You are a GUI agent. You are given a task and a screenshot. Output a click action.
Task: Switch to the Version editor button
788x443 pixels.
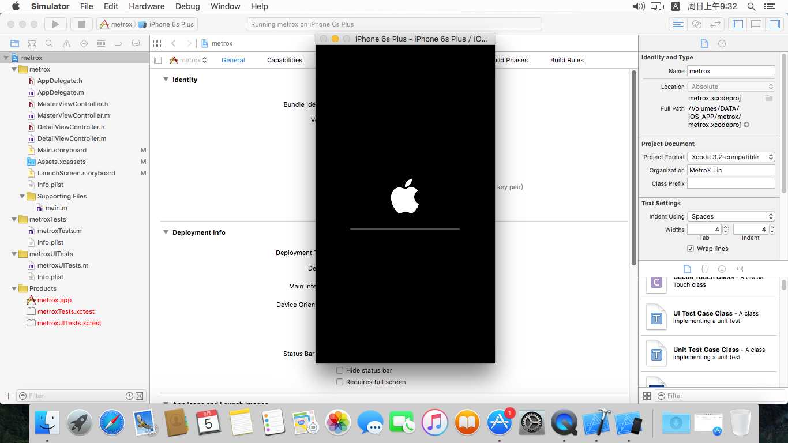point(715,24)
